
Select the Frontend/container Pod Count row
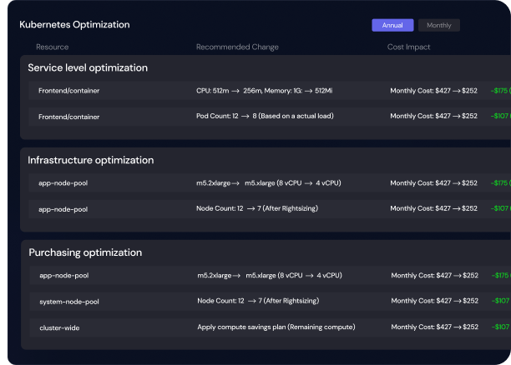coord(270,117)
